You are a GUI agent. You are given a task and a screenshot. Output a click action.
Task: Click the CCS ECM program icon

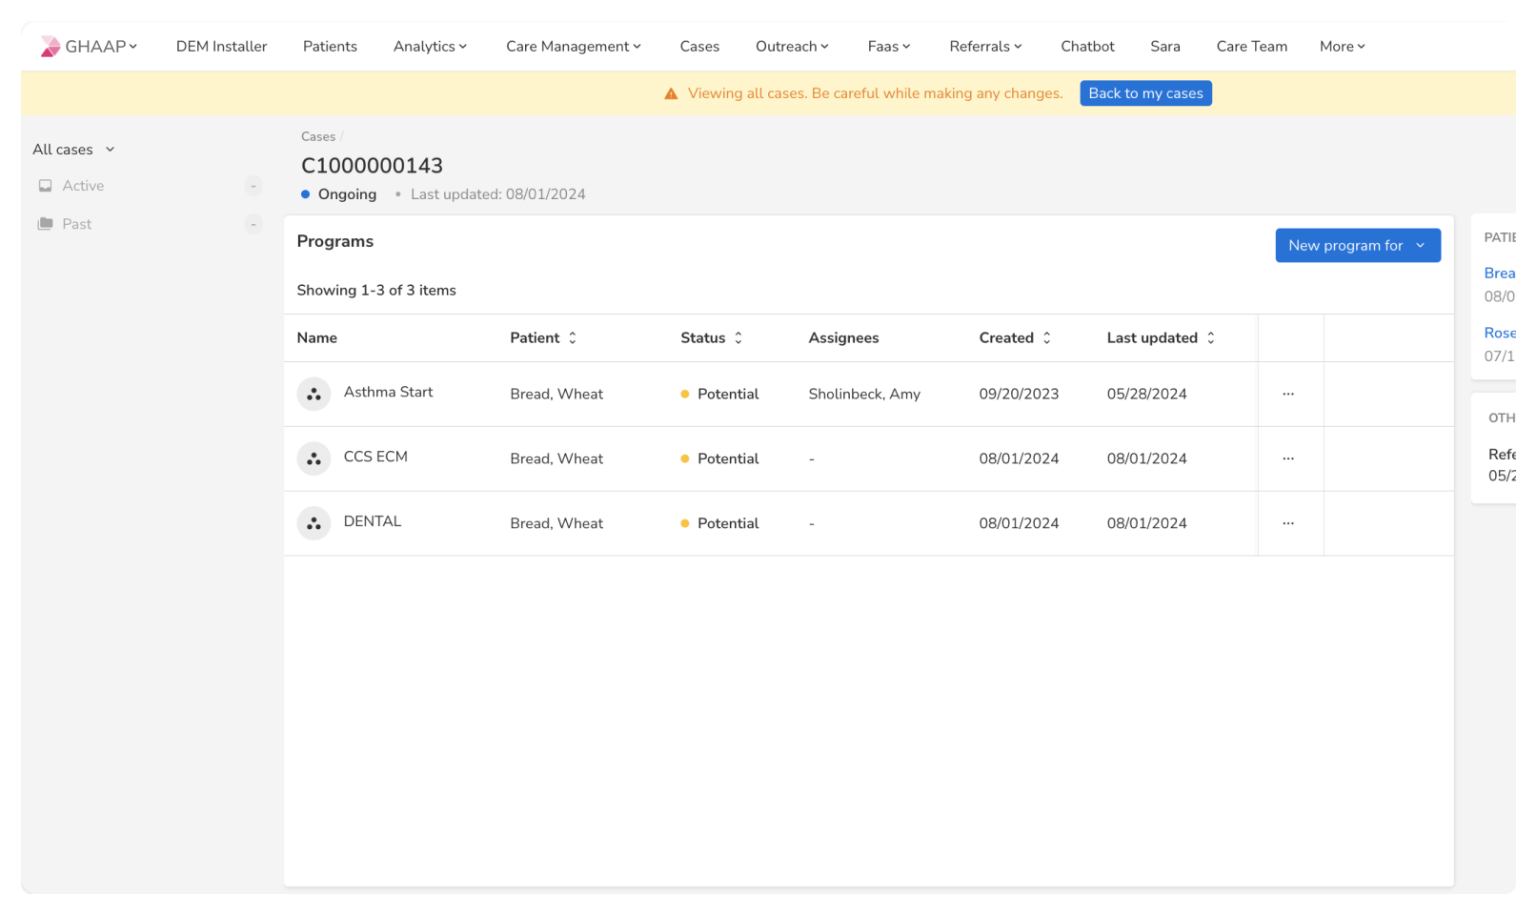pyautogui.click(x=313, y=458)
